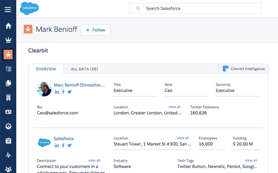Image resolution: width=278 pixels, height=173 pixels.
Task: Click the Seniority value Executive
Action: [x=225, y=91]
